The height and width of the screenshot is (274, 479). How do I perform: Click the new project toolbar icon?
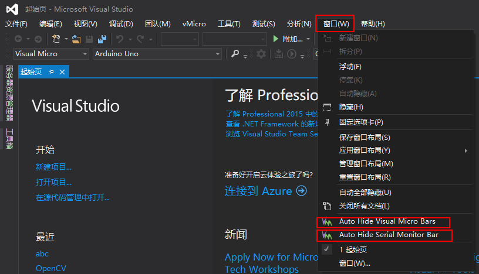coord(56,39)
